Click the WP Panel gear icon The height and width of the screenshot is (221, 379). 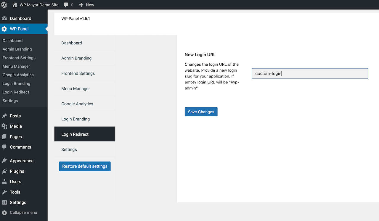[x=4, y=29]
